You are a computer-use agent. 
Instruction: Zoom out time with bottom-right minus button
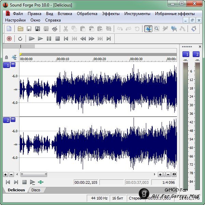click(x=168, y=174)
